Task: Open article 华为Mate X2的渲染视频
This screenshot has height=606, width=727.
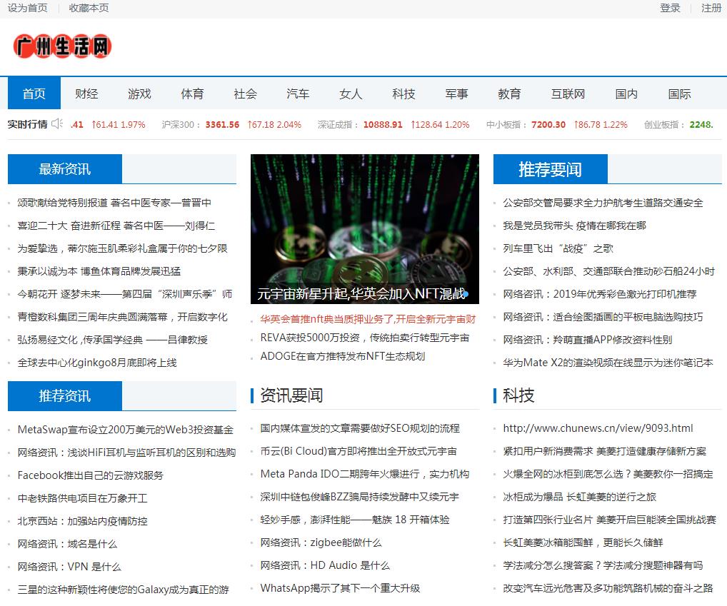Action: [x=608, y=363]
